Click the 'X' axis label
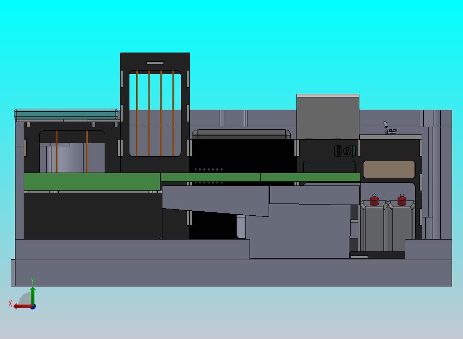This screenshot has height=339, width=463. [10, 303]
